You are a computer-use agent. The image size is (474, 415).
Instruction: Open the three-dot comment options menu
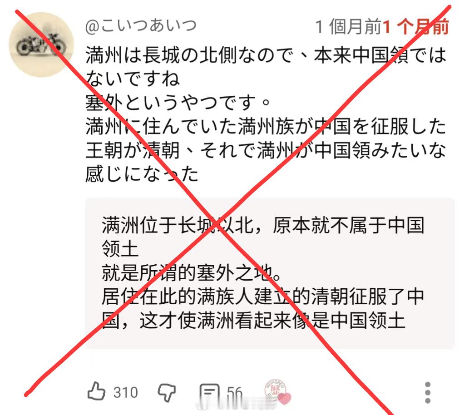[427, 392]
